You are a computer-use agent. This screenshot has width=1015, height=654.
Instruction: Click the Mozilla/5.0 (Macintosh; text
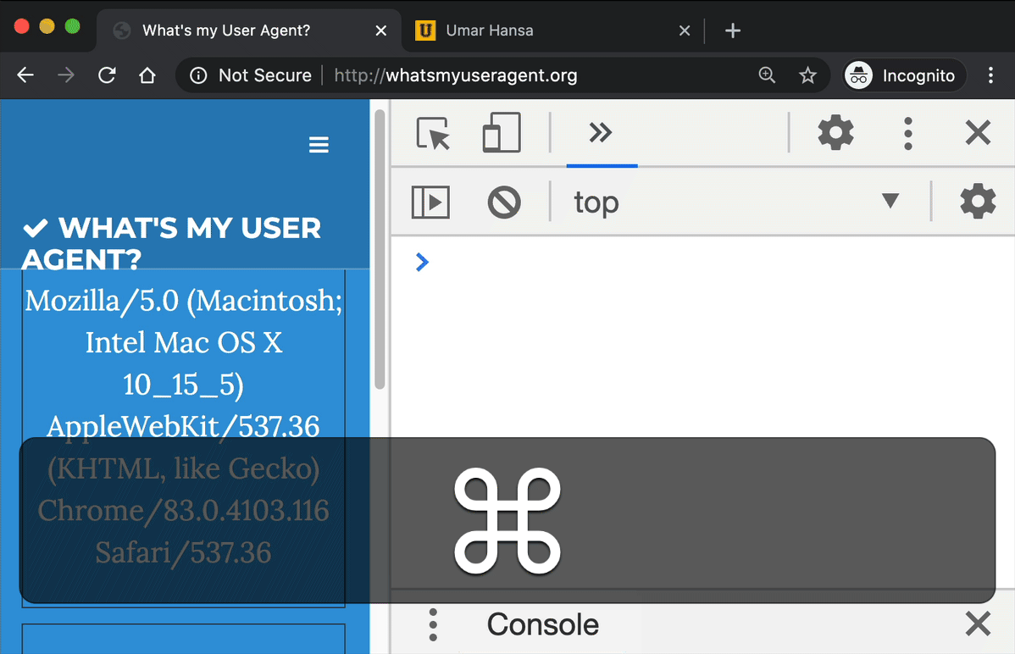pos(184,301)
